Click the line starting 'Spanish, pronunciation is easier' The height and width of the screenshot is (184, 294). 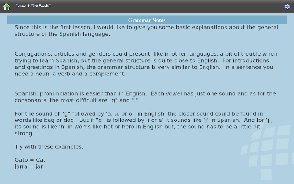click(x=145, y=94)
